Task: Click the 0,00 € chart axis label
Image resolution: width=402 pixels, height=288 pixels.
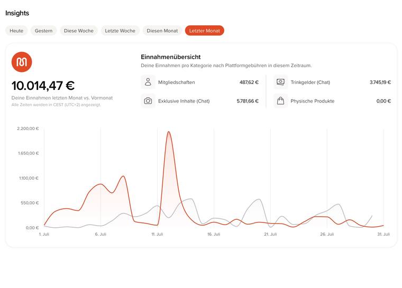Action: tap(32, 228)
